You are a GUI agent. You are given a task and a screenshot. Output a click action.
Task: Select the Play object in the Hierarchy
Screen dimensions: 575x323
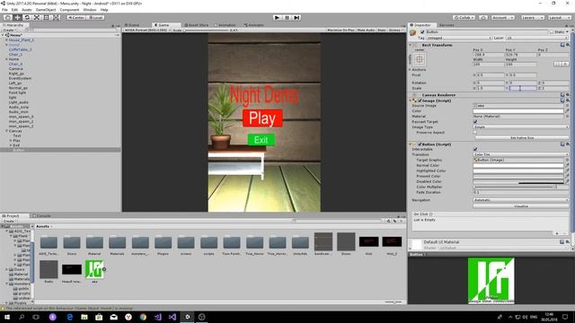tap(16, 140)
